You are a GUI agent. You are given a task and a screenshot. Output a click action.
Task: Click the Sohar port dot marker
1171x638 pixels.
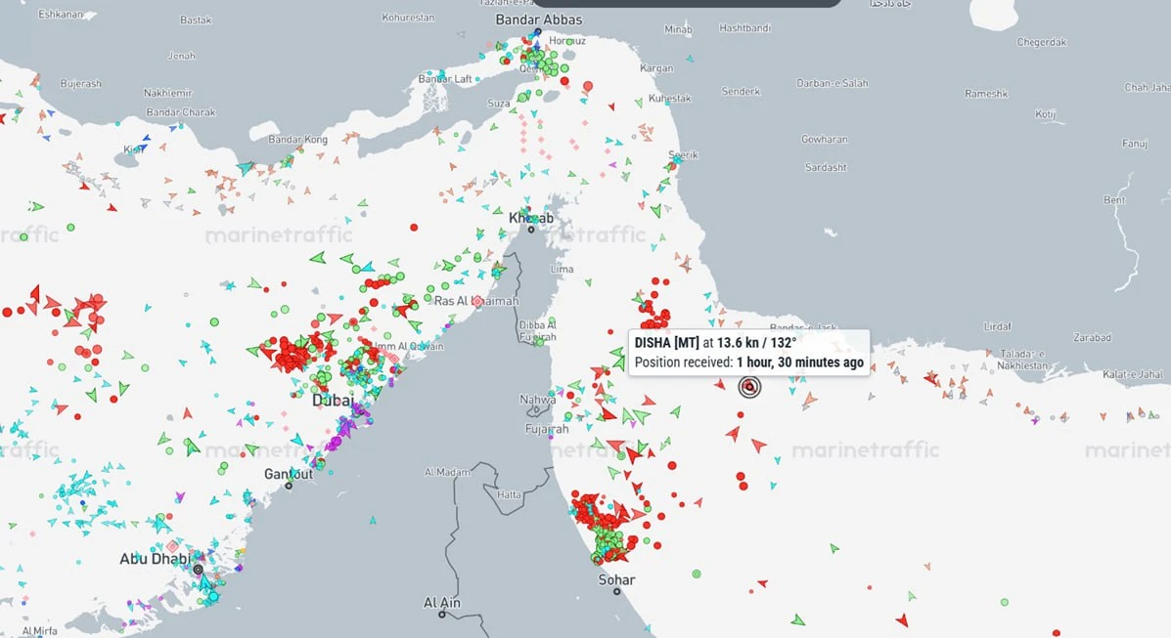pos(617,592)
